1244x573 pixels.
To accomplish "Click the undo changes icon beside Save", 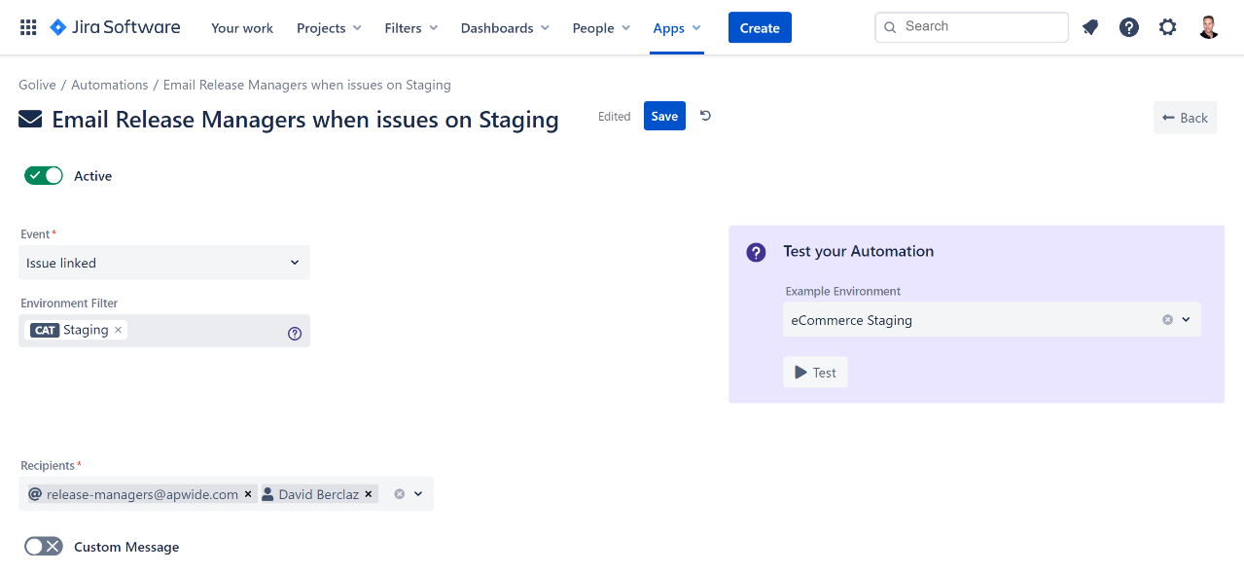I will [705, 116].
